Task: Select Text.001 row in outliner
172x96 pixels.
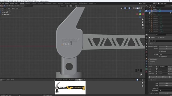Action: click(159, 9)
